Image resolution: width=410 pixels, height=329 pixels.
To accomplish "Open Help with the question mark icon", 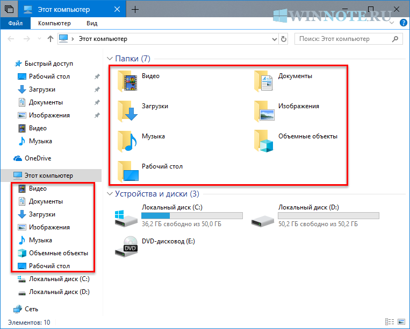I will [404, 23].
